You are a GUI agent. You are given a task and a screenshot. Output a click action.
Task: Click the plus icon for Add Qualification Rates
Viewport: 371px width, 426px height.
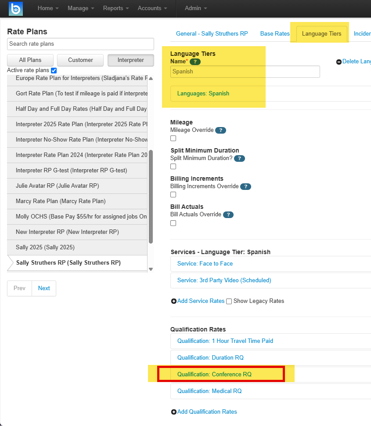174,412
